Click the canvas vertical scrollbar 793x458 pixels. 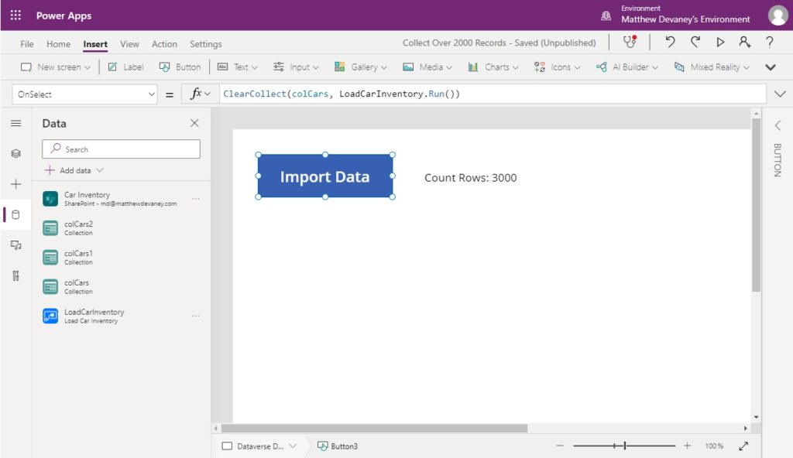(x=756, y=205)
